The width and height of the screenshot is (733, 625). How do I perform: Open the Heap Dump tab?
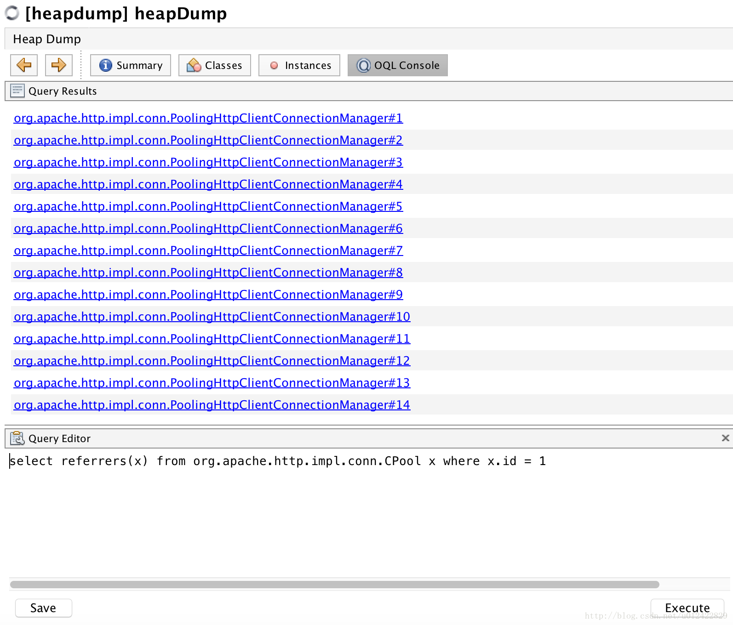click(x=47, y=39)
